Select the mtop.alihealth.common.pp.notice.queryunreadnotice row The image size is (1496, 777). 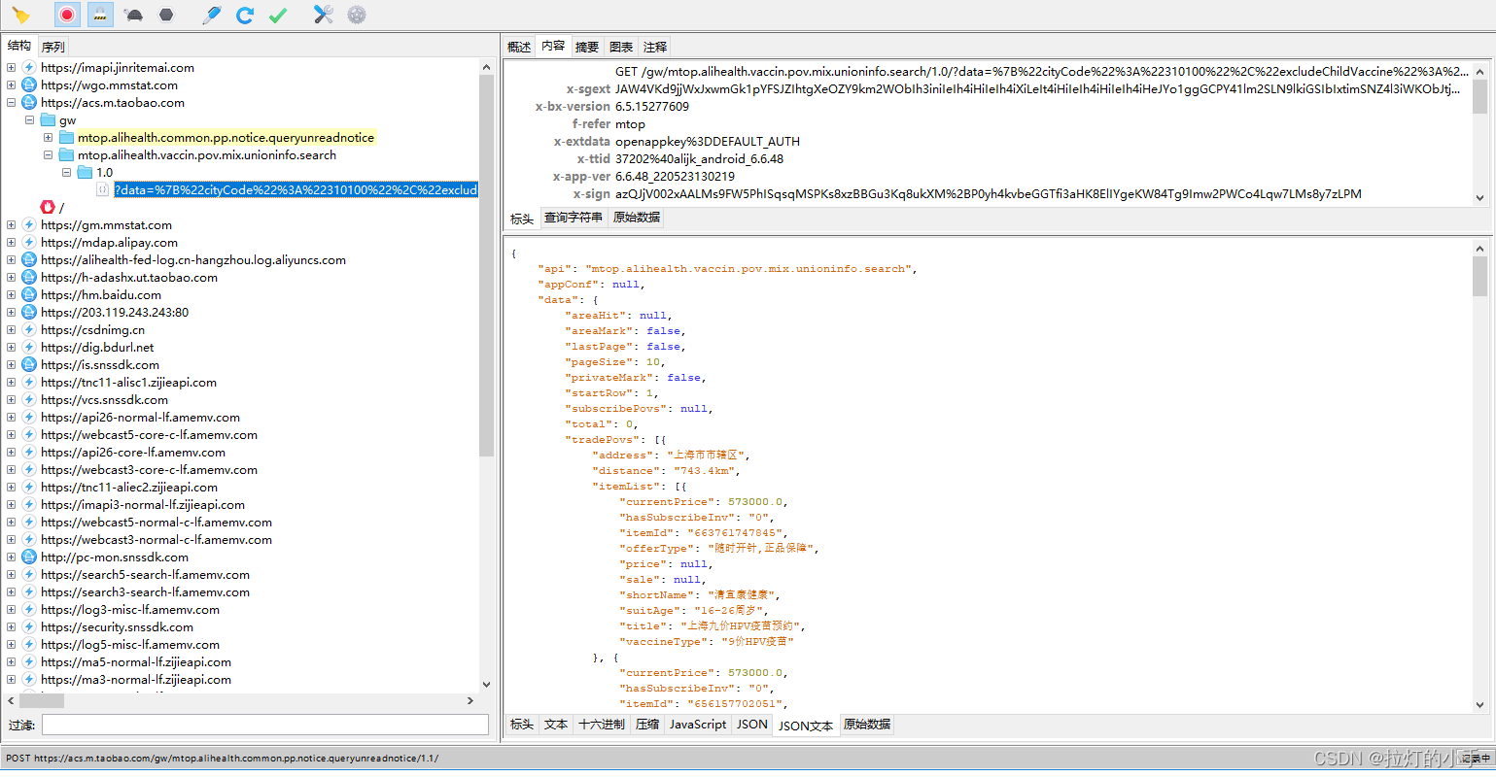tap(226, 138)
